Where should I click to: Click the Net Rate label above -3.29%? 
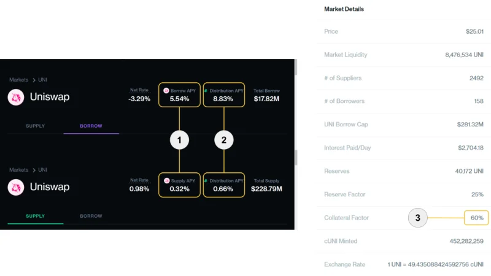click(139, 90)
